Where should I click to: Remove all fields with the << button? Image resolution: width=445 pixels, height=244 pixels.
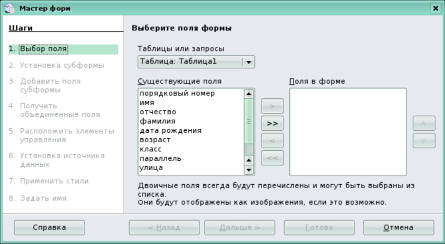click(272, 158)
